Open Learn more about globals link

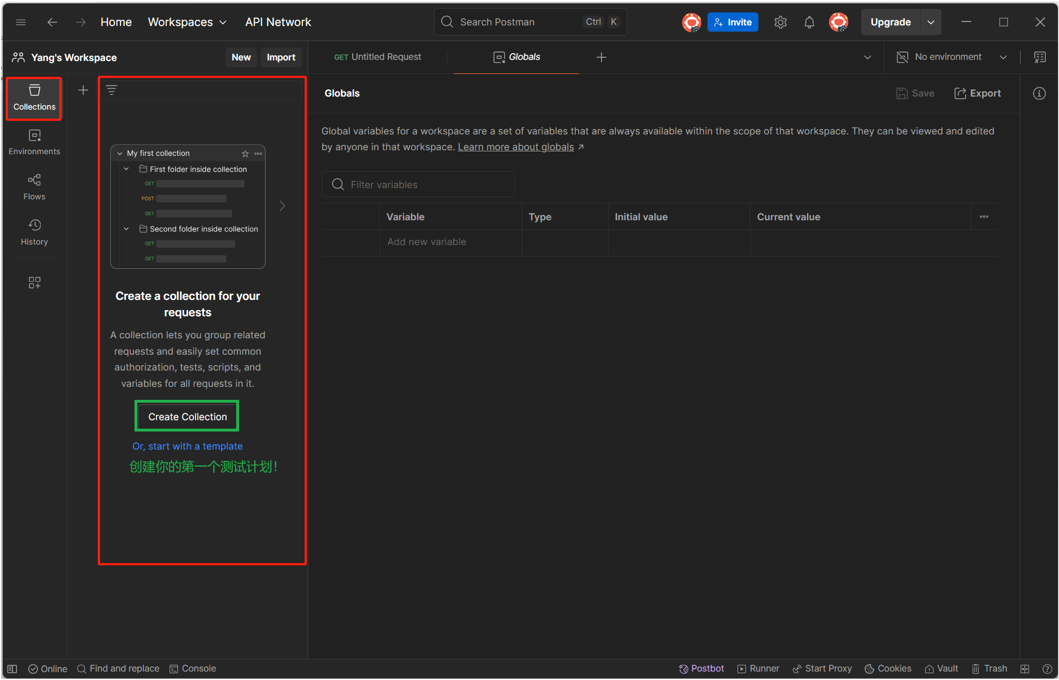[515, 147]
